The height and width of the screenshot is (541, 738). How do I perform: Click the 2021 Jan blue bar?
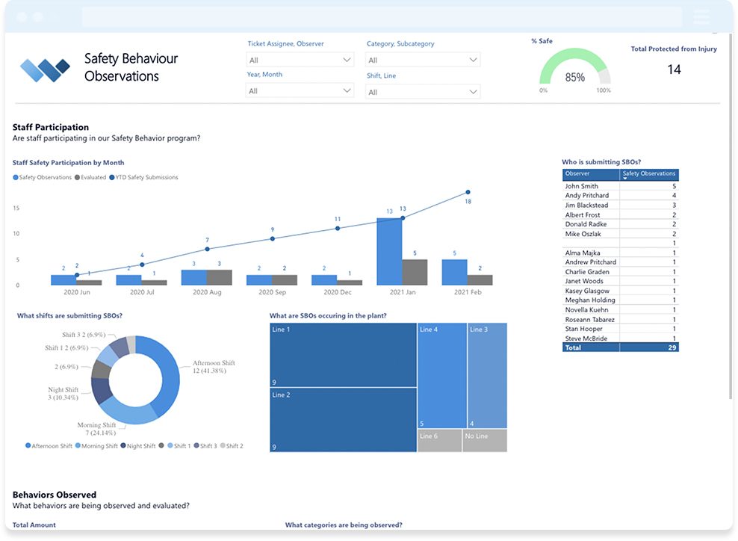pyautogui.click(x=389, y=251)
